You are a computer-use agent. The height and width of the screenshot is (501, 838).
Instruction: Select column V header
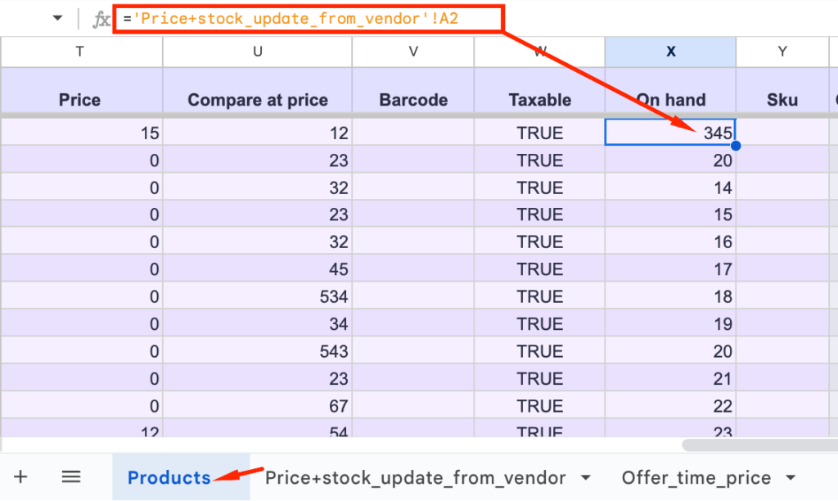pyautogui.click(x=413, y=52)
